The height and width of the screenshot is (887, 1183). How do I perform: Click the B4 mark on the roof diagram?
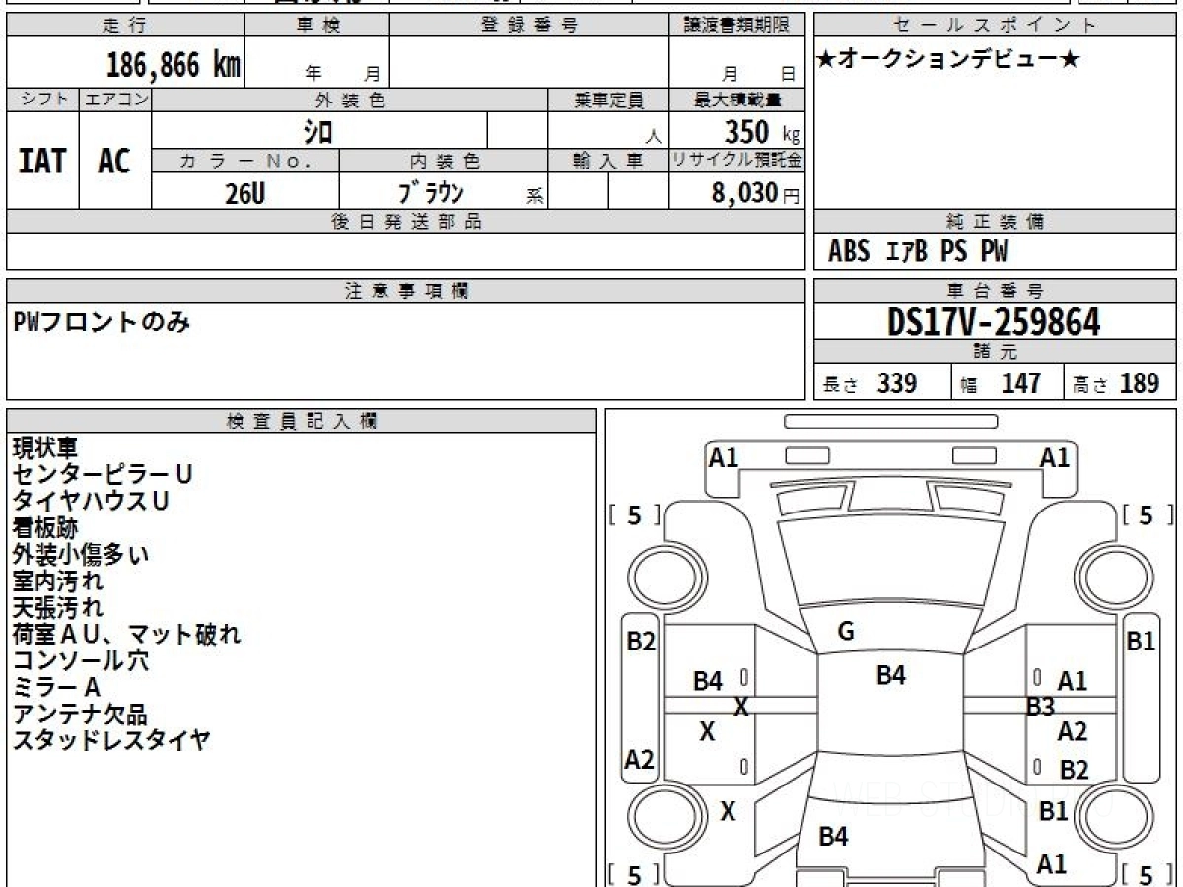pos(891,675)
